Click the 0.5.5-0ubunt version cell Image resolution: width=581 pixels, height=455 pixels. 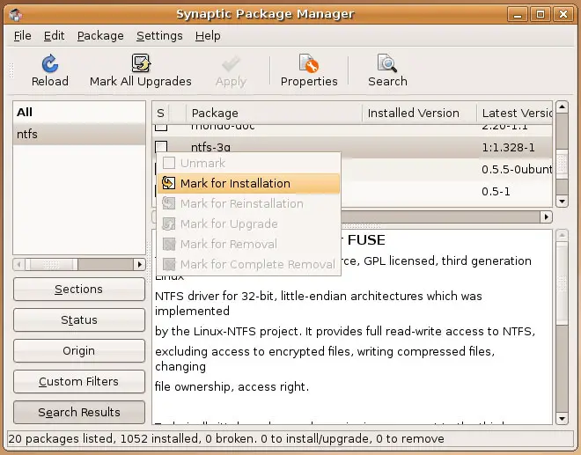(x=517, y=169)
